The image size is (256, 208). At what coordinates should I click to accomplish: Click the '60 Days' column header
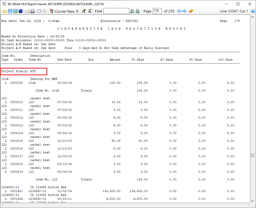[x=166, y=60]
